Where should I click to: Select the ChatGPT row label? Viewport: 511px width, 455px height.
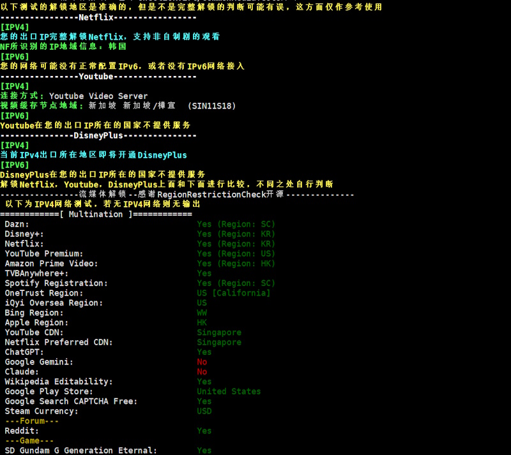[x=24, y=352]
